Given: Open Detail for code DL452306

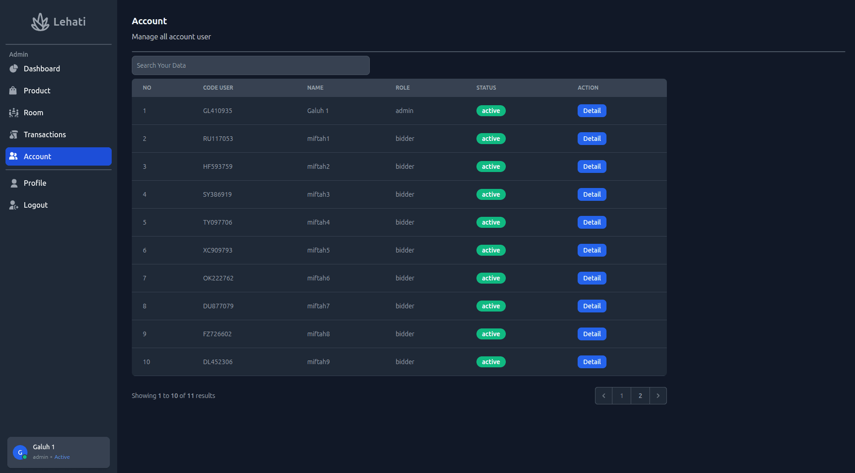Looking at the screenshot, I should (x=591, y=362).
